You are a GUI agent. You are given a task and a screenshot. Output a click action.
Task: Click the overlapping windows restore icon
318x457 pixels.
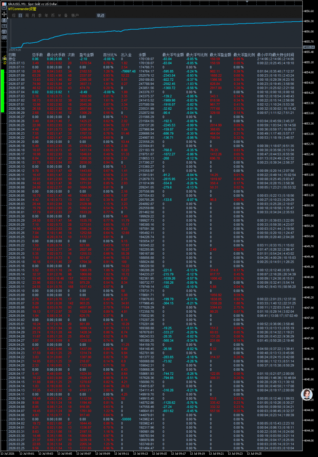coord(4,38)
